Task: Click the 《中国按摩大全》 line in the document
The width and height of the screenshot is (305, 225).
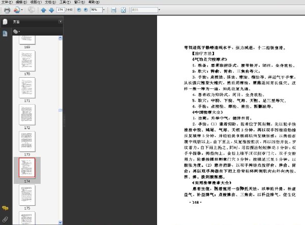Action: tap(207, 112)
